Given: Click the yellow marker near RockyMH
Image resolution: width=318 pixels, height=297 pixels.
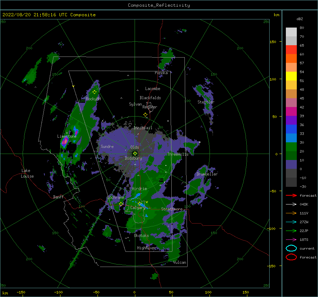Looking at the screenshot, I should pyautogui.click(x=94, y=92).
